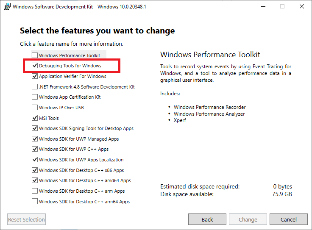Cancel the SDK setup wizard
The height and width of the screenshot is (230, 312).
(289, 219)
